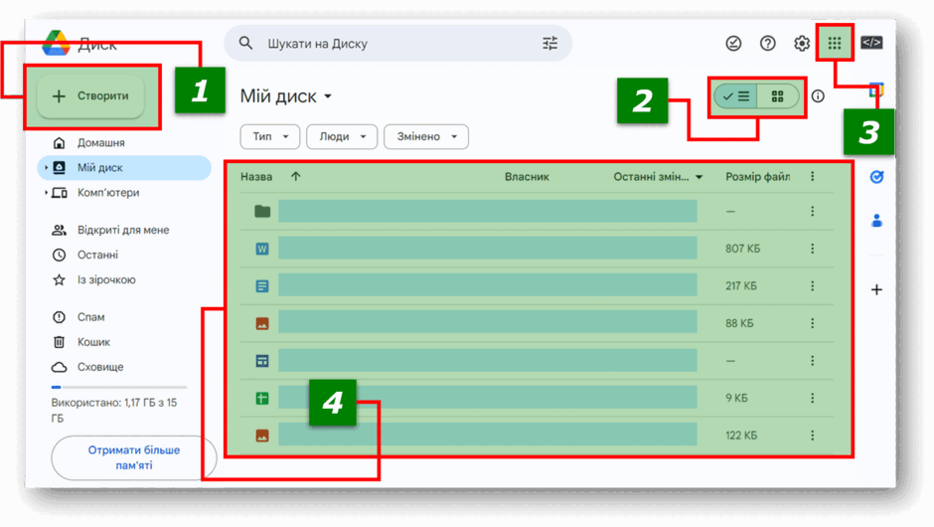
Task: Click the Word file icon, 807 КБ row
Action: 262,249
